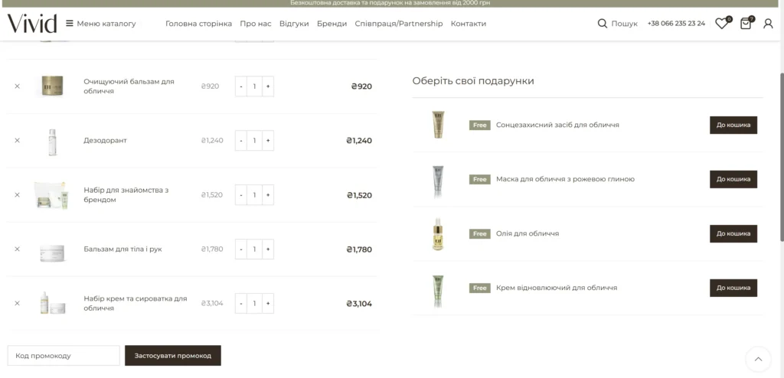Remove Набір для знайомства з брендом item
The height and width of the screenshot is (378, 784).
coord(17,195)
